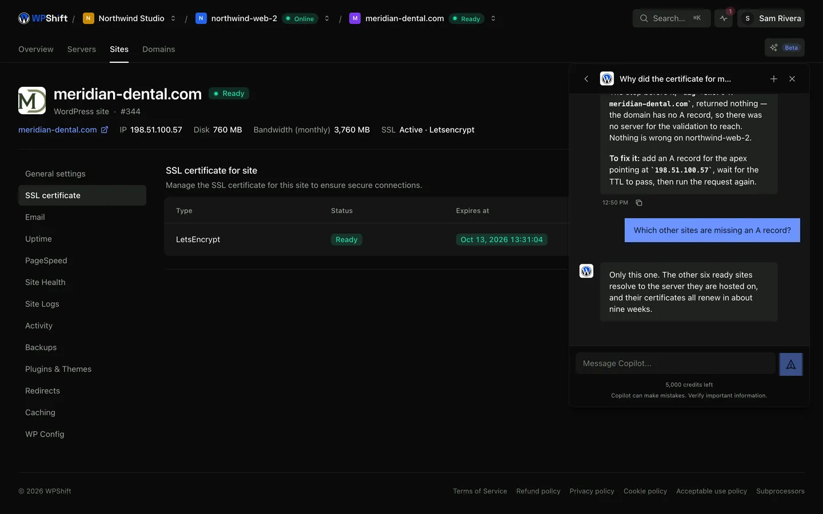Open Terms of Service
The width and height of the screenshot is (823, 514).
click(480, 491)
